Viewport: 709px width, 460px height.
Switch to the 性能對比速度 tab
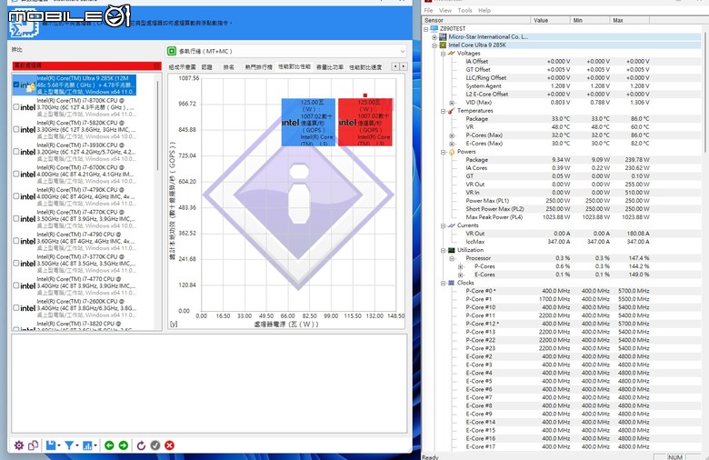[x=365, y=67]
